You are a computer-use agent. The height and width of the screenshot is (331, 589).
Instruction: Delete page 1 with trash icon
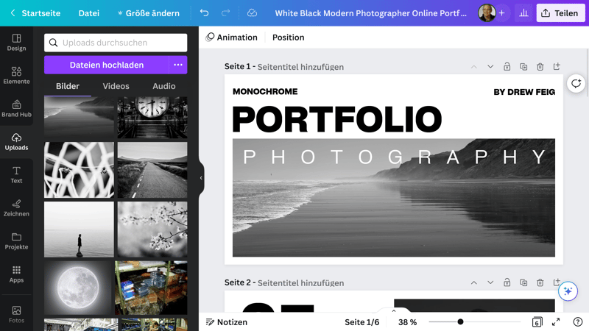540,67
